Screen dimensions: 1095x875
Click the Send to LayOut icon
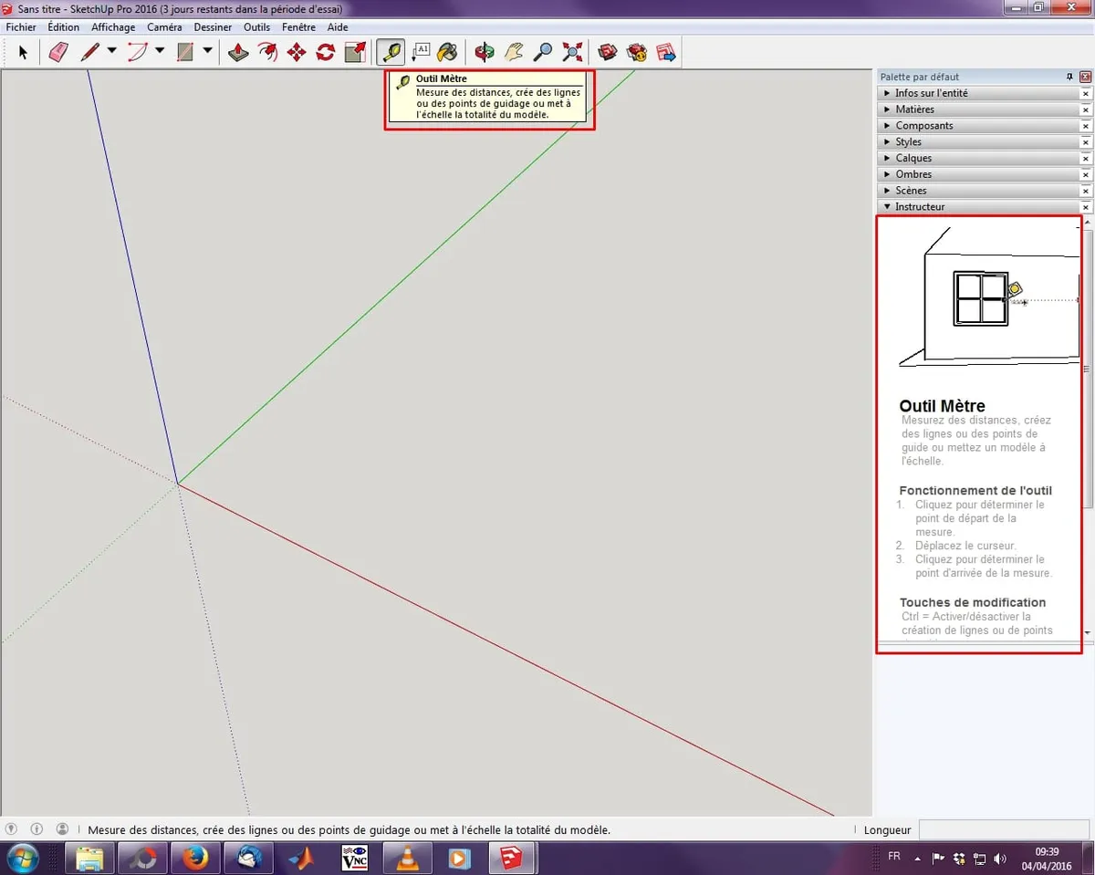pyautogui.click(x=666, y=52)
